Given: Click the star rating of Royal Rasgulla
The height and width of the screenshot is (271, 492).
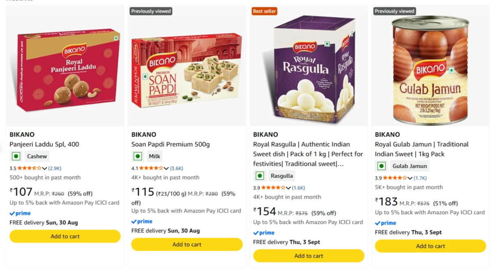Looking at the screenshot, I should click(x=273, y=188).
